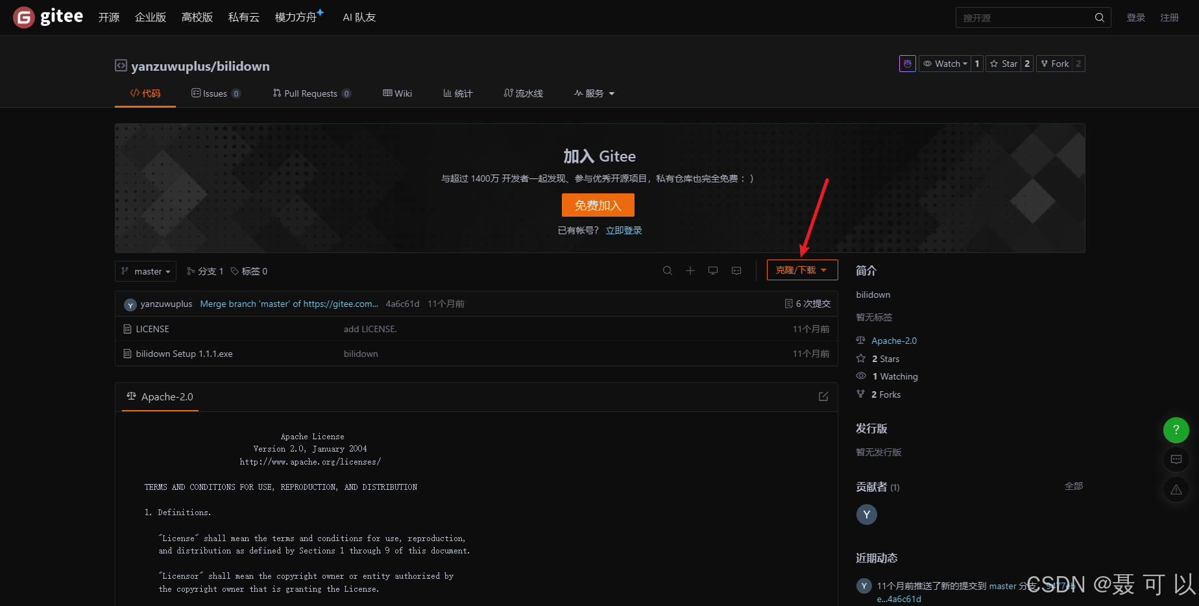Open the yanzuwuplus/bilidown repository title link

pyautogui.click(x=200, y=66)
